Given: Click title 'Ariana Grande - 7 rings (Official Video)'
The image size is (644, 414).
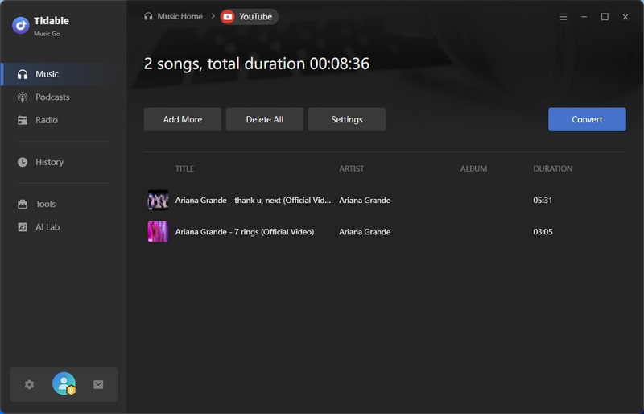Looking at the screenshot, I should coord(245,232).
